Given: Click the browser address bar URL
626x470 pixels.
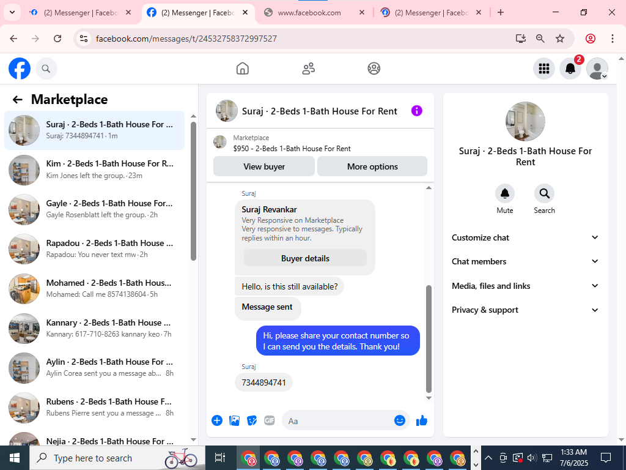Looking at the screenshot, I should [186, 39].
